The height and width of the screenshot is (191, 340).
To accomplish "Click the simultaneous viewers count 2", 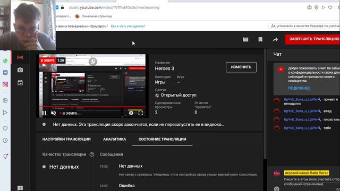I will click(156, 112).
